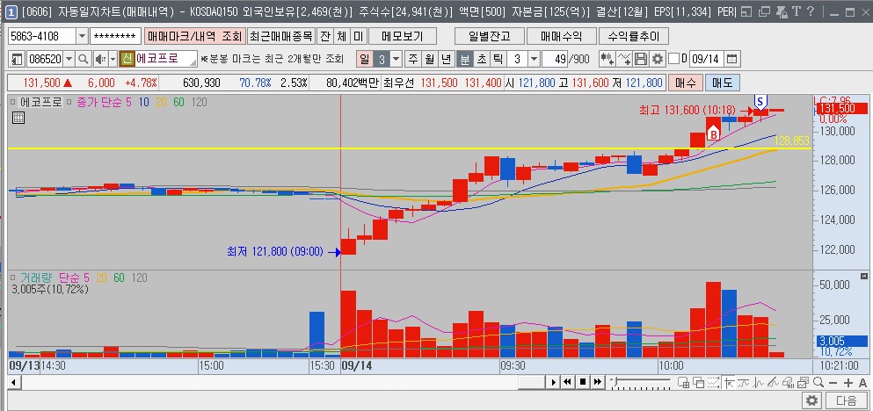This screenshot has width=873, height=411.
Task: Open the 수익률추이 tab
Action: point(634,37)
